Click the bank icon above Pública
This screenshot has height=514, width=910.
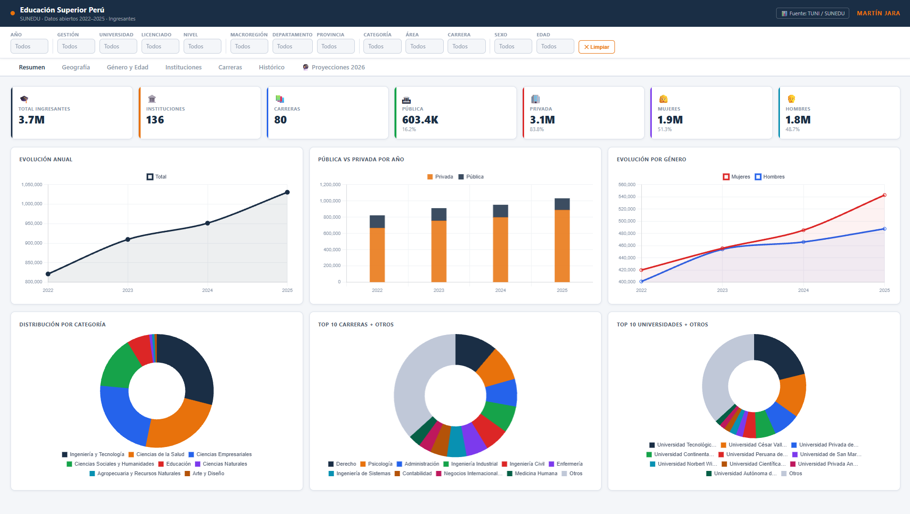click(406, 99)
